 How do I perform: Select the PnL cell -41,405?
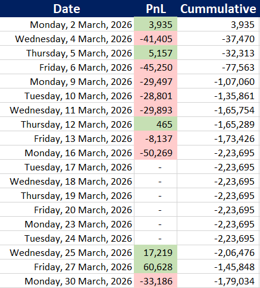[155, 39]
